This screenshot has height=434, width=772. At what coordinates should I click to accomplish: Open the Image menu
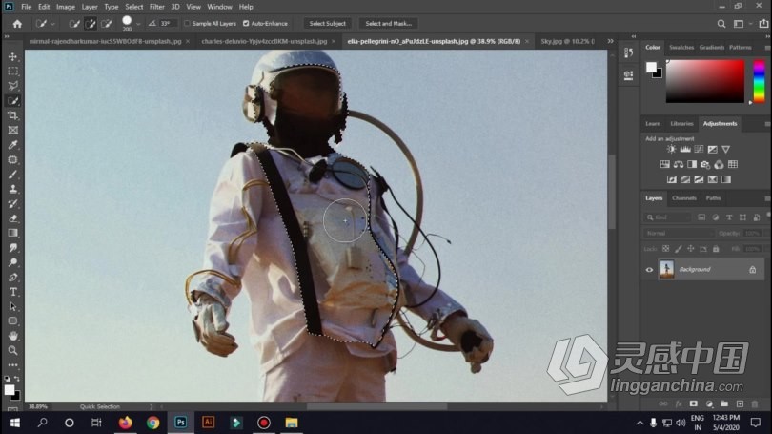point(66,7)
